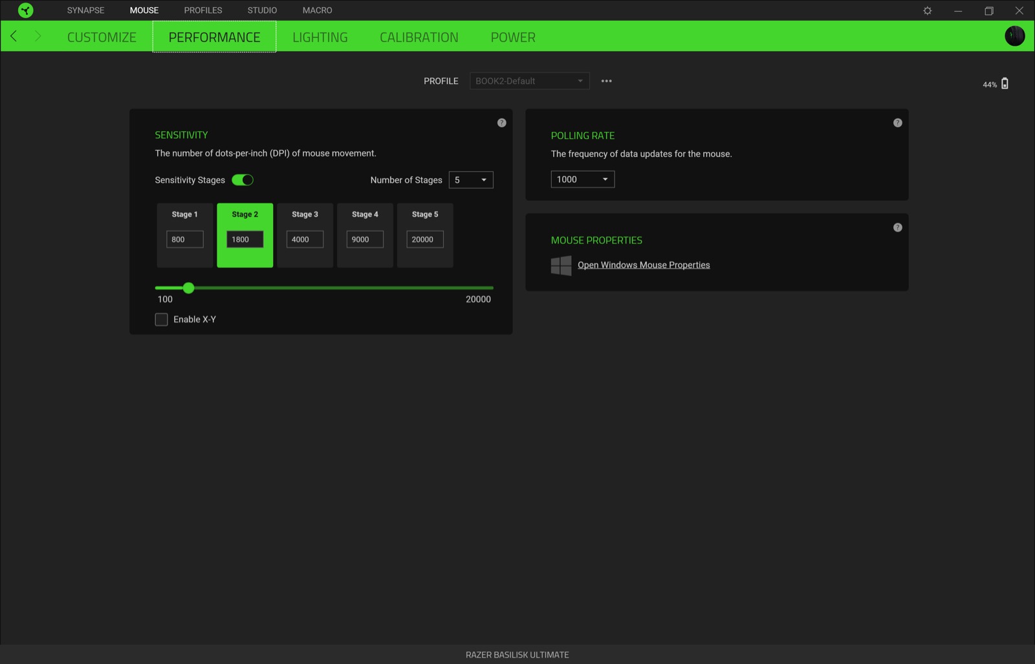1035x664 pixels.
Task: Enable the X-Y sensitivity checkbox
Action: tap(162, 319)
